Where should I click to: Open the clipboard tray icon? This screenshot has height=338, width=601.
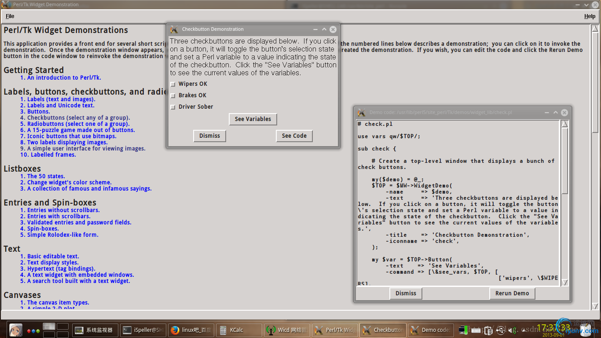(x=488, y=330)
